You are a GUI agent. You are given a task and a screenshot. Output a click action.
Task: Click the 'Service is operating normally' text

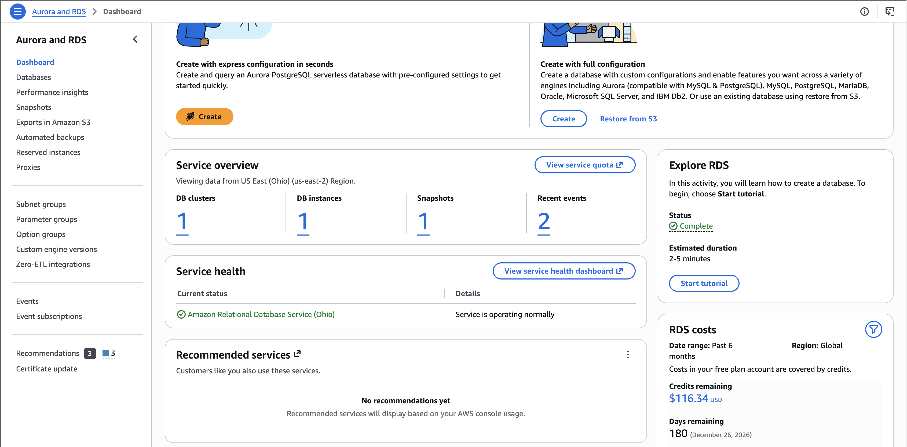pos(505,314)
